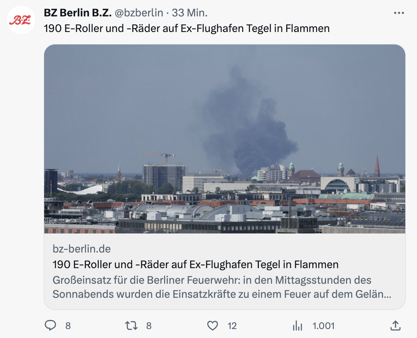Open the BZ Berlin B.Z. account name
Viewport: 417px width, 338px height.
78,12
